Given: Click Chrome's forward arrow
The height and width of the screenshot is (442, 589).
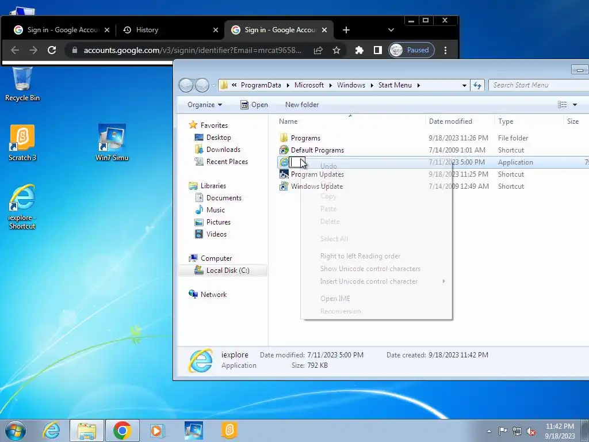Looking at the screenshot, I should [x=33, y=50].
